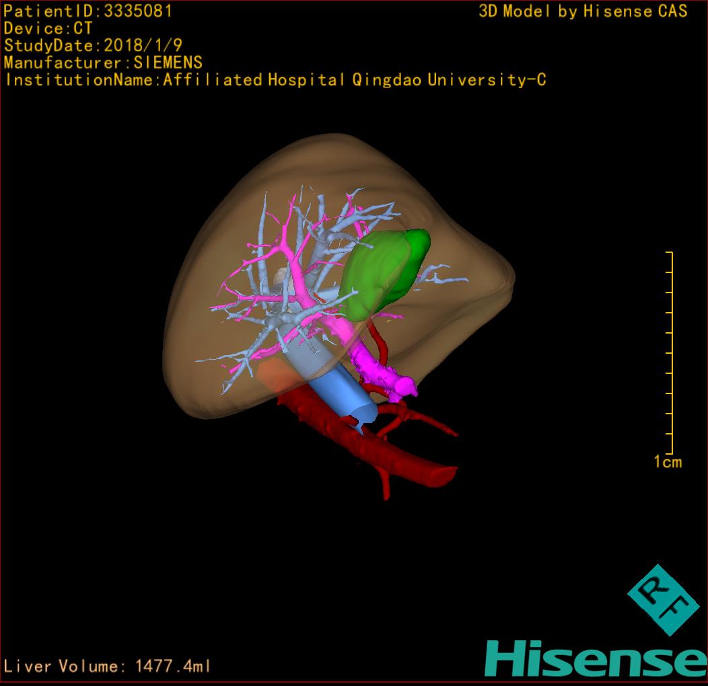The width and height of the screenshot is (708, 686).
Task: Select the 1cm scale label
Action: click(667, 462)
